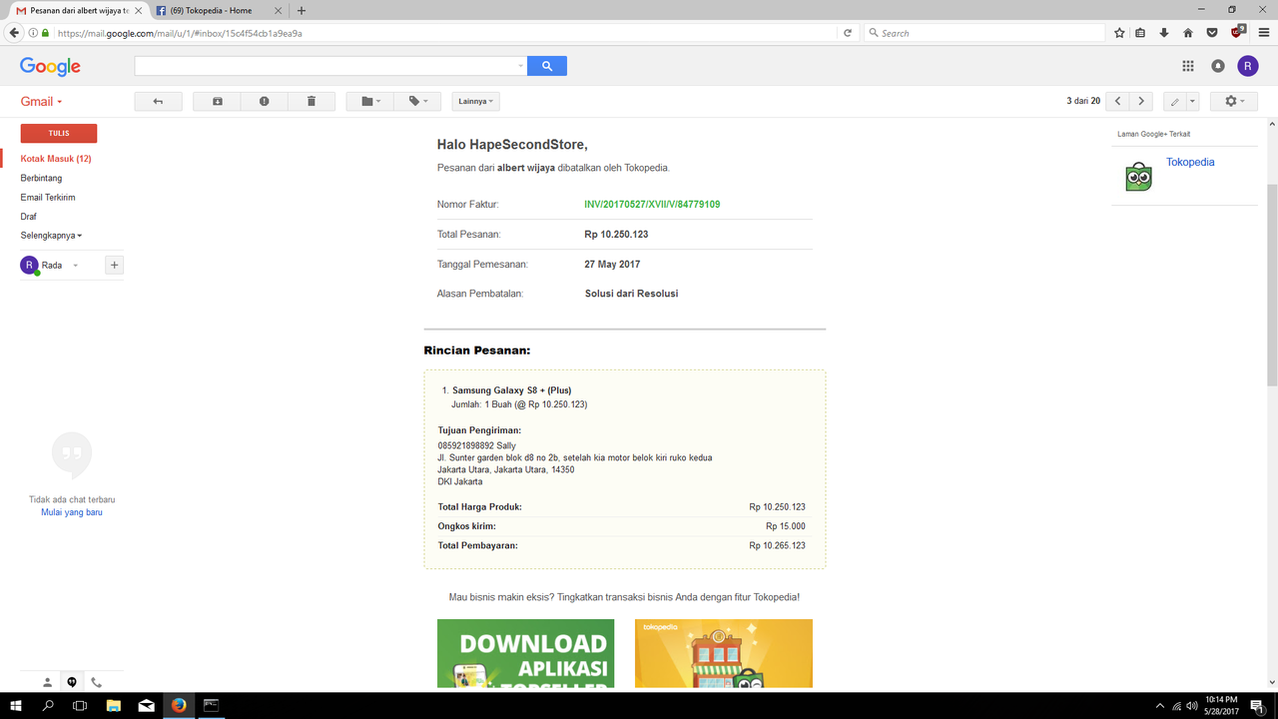
Task: Click the reply/back arrow button in Gmail toolbar
Action: [x=158, y=101]
